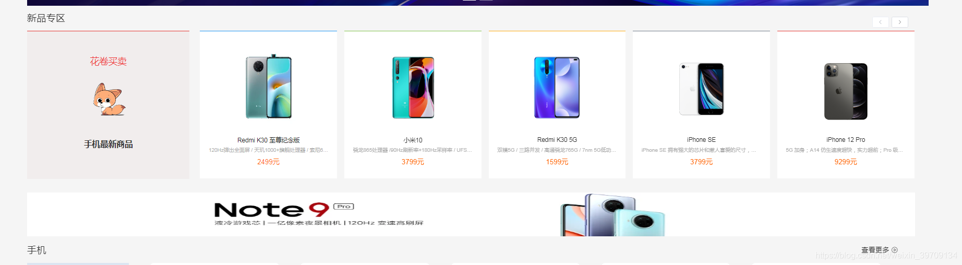Open the iPhone SE product image
Screen dimensions: 962x265
coord(701,89)
